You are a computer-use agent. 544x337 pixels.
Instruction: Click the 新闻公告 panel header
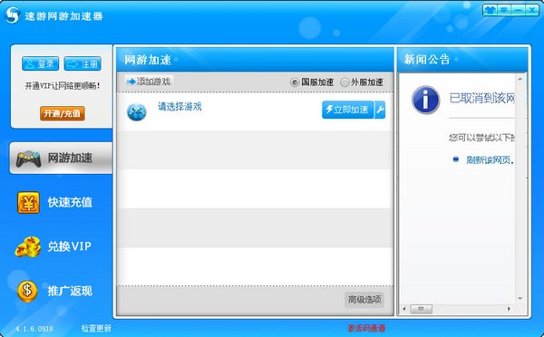[x=462, y=60]
